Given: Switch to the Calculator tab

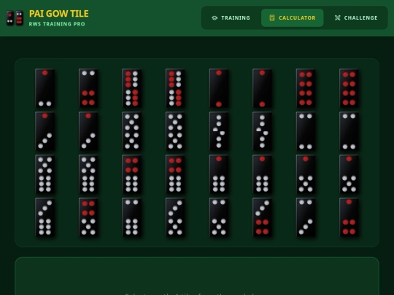Looking at the screenshot, I should [x=293, y=17].
